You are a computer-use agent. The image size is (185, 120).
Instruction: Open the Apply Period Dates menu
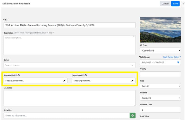coord(172,57)
